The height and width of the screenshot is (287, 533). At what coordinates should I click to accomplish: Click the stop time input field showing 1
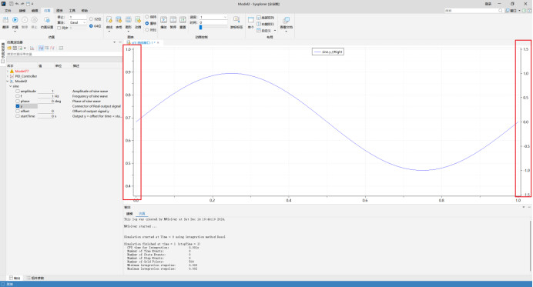tap(78, 17)
